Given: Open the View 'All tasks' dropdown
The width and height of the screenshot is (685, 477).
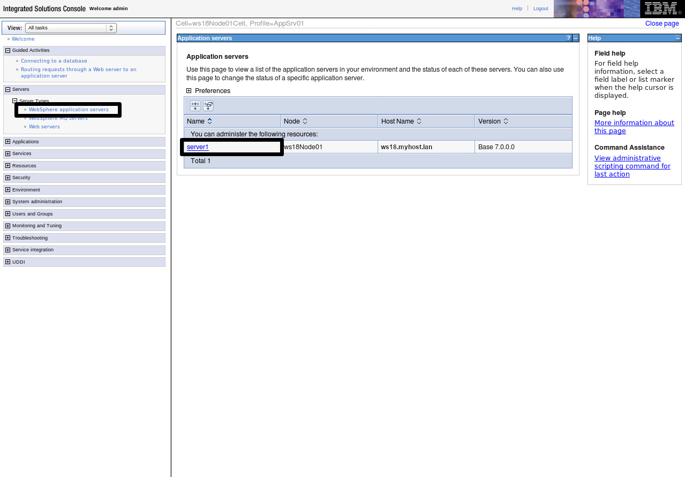Looking at the screenshot, I should tap(71, 28).
